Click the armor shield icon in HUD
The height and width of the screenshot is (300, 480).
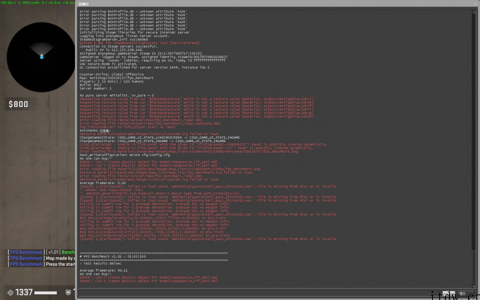[x=68, y=293]
